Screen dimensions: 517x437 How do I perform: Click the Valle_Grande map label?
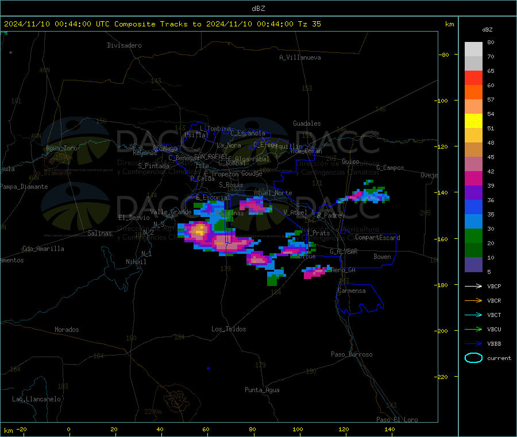(171, 212)
